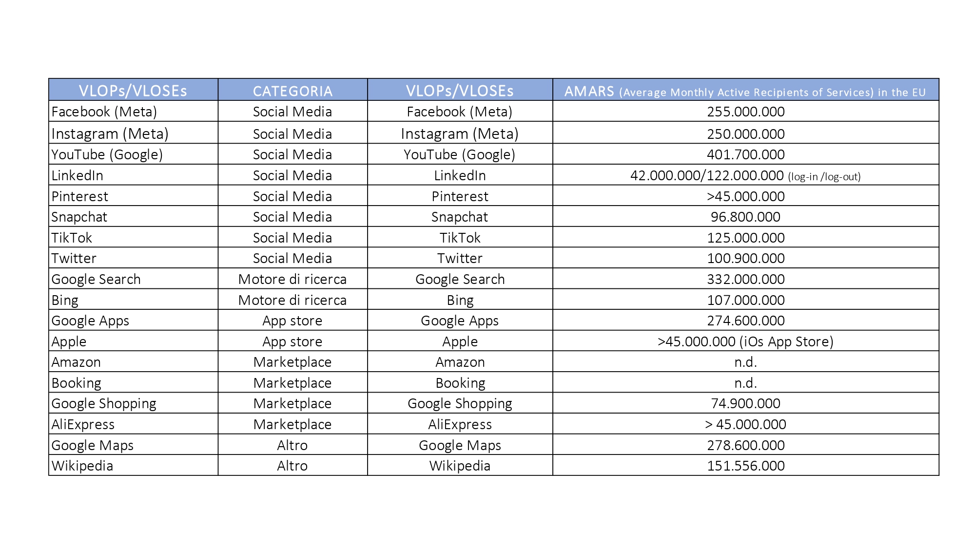Click Motore di ricerca in Bing row
Screen dimensions: 975x548
pos(292,300)
